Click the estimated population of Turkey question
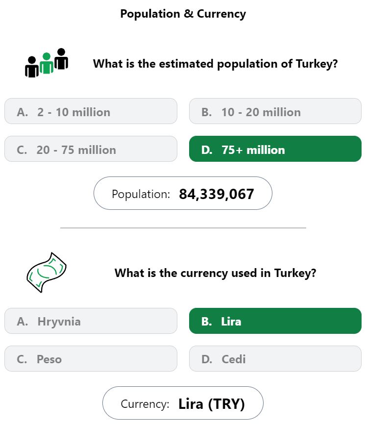Viewport: 365px width, 426px height. click(216, 64)
